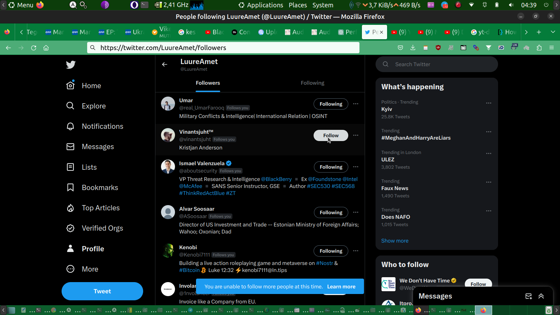Toggle Following for Umar
This screenshot has width=560, height=315.
click(331, 104)
